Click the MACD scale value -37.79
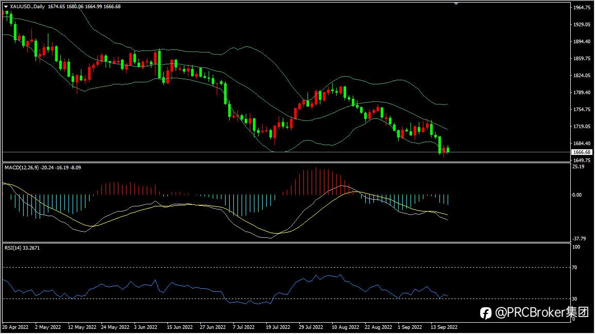This screenshot has width=595, height=334. coord(579,239)
